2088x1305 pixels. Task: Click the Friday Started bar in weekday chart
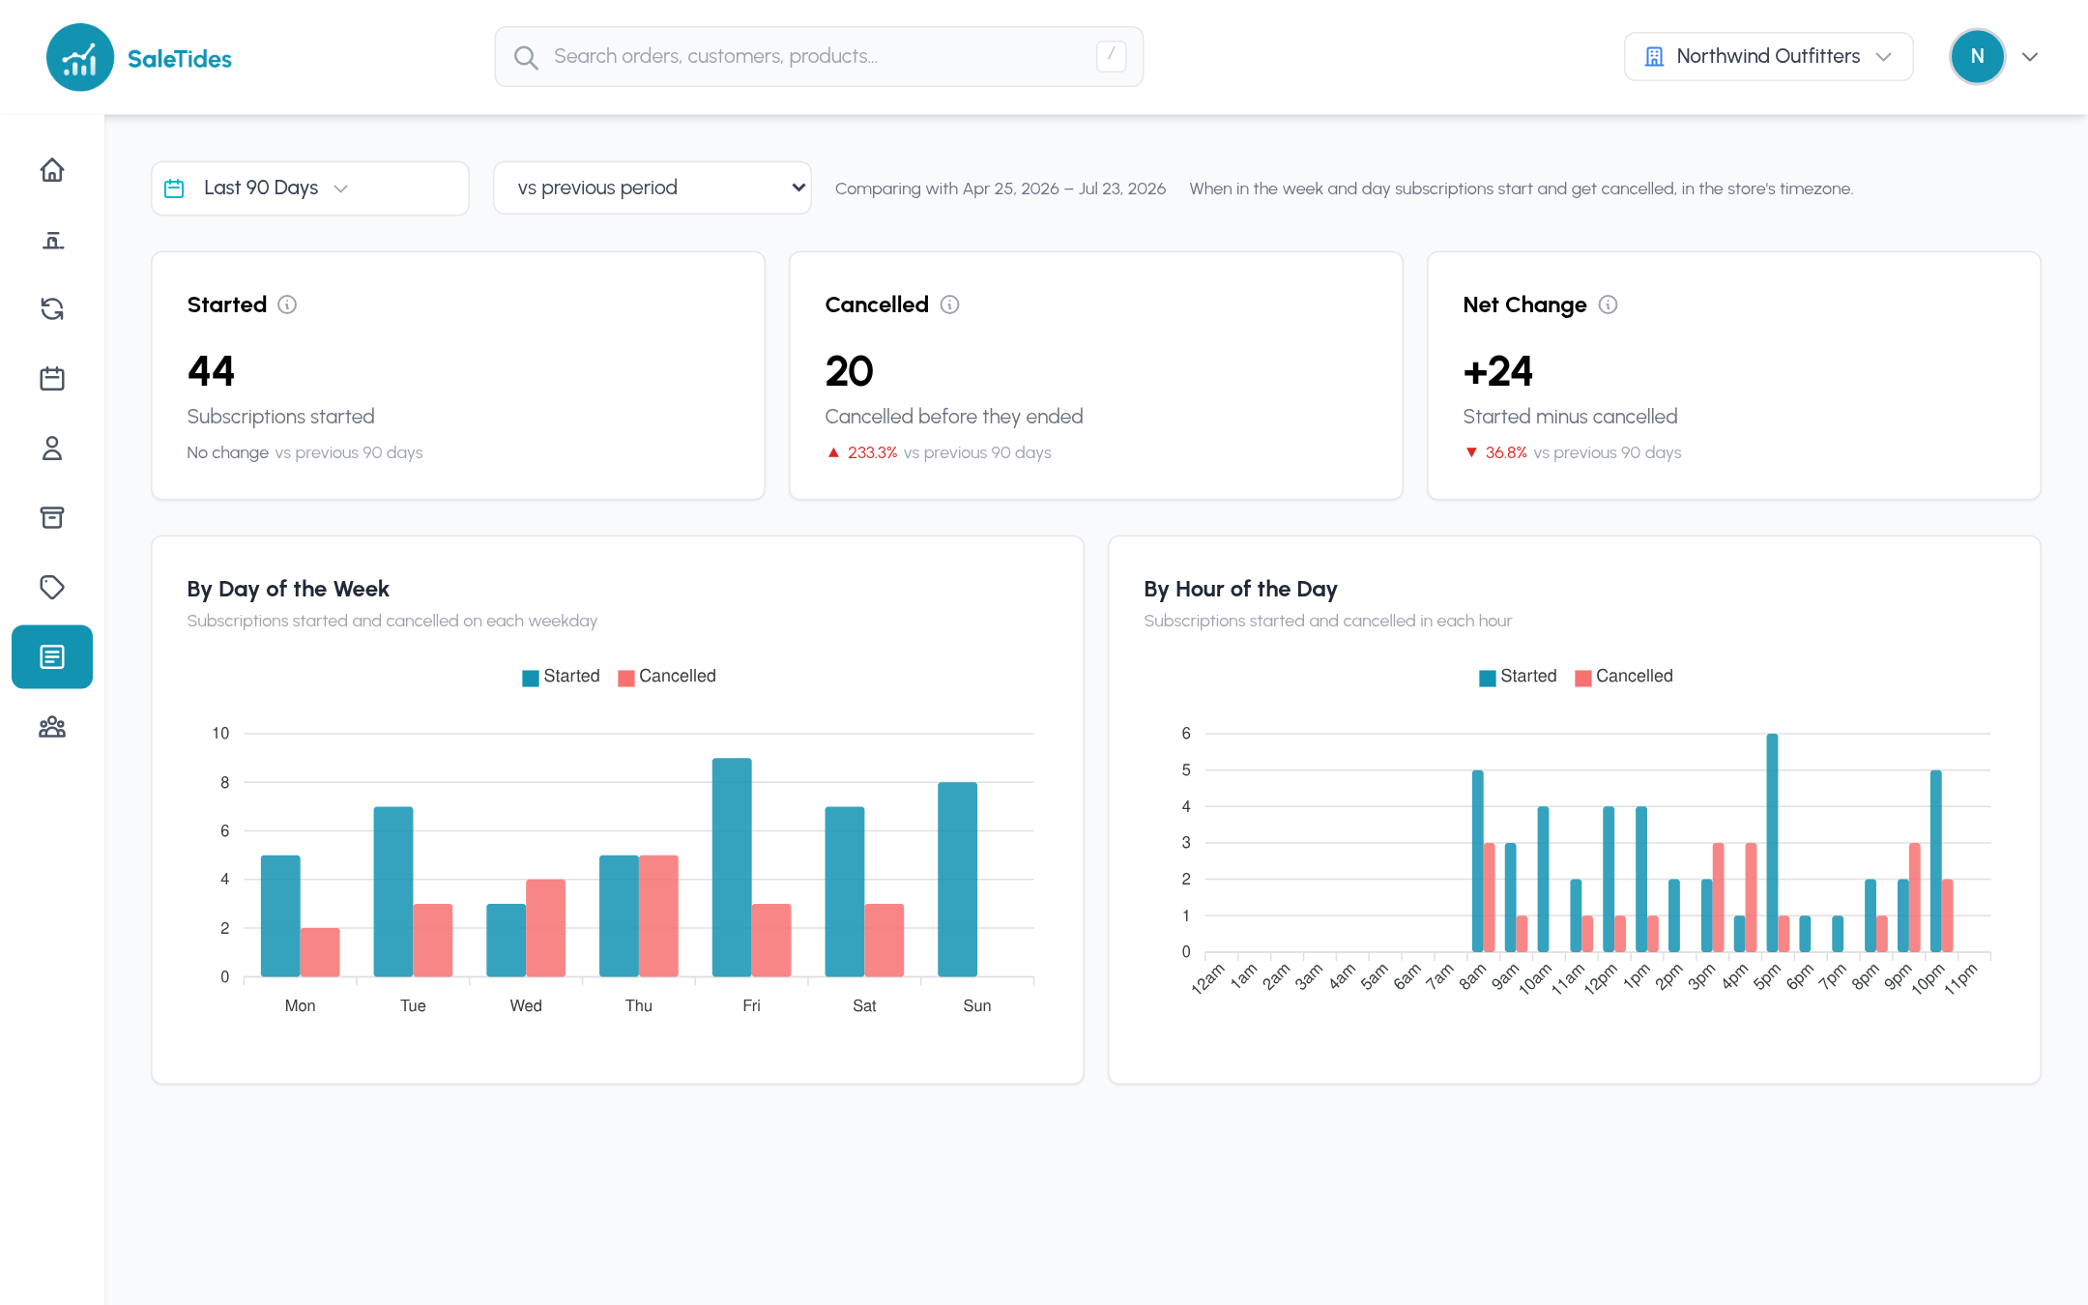point(732,867)
